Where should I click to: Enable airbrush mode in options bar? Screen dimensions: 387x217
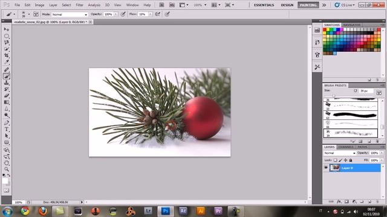157,14
